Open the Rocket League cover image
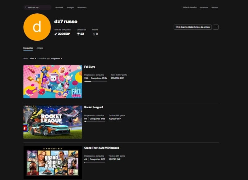 coord(53,122)
